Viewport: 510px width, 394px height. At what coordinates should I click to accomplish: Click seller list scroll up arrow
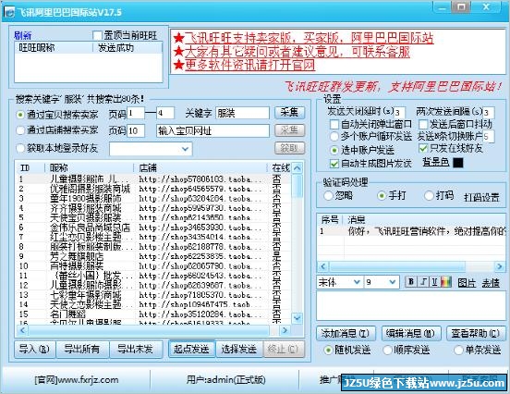pyautogui.click(x=297, y=168)
